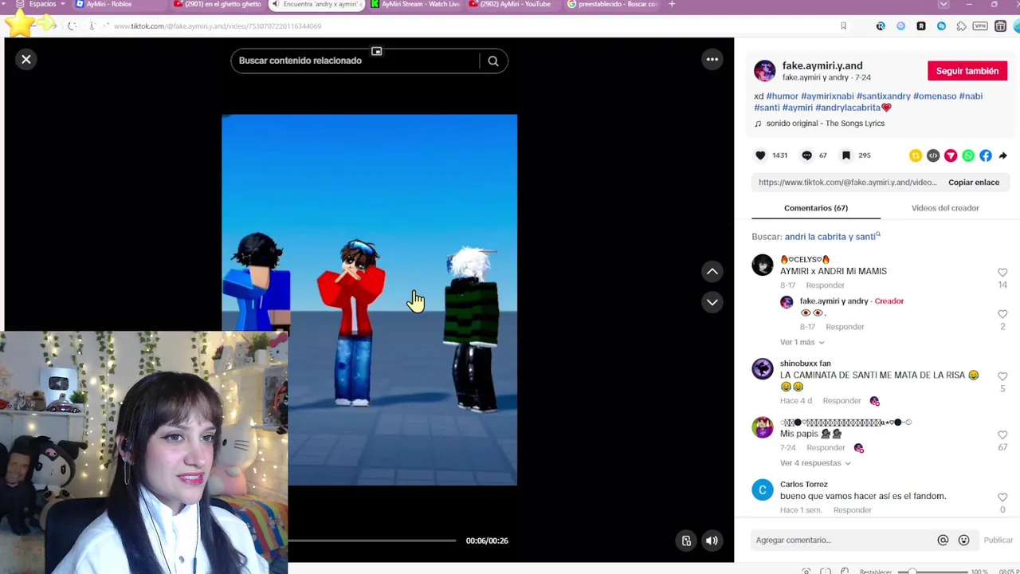Open more share options arrow
The height and width of the screenshot is (574, 1020).
click(1003, 155)
